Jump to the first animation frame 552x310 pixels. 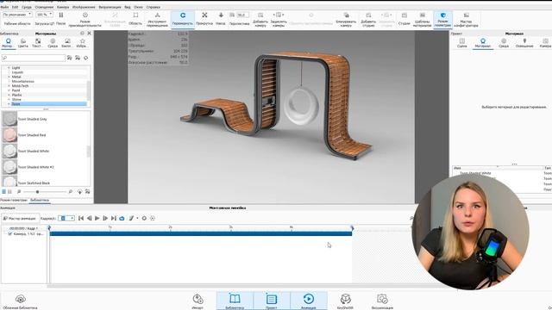81,218
